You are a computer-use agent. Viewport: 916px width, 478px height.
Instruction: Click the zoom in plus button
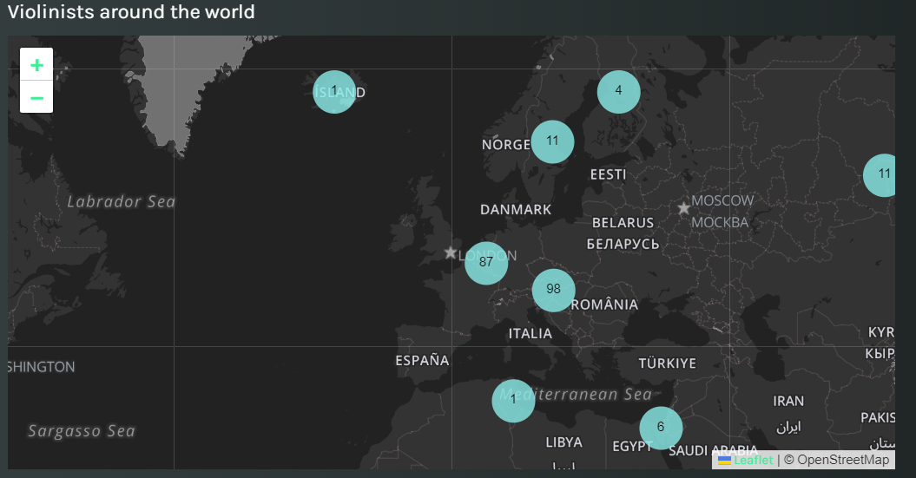[36, 65]
